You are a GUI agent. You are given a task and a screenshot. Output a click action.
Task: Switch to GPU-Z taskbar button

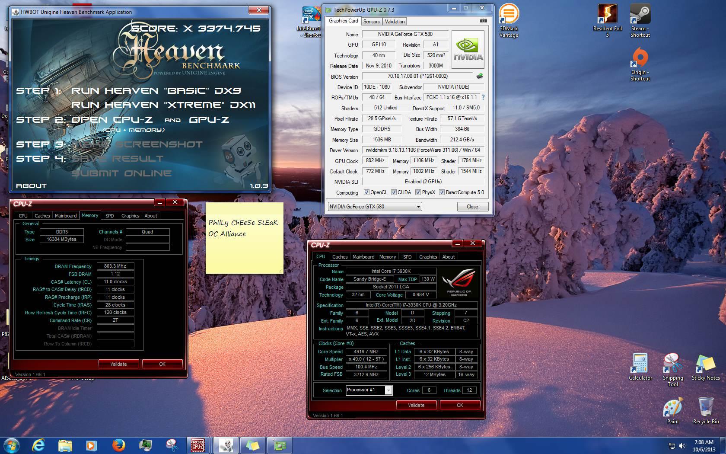279,445
